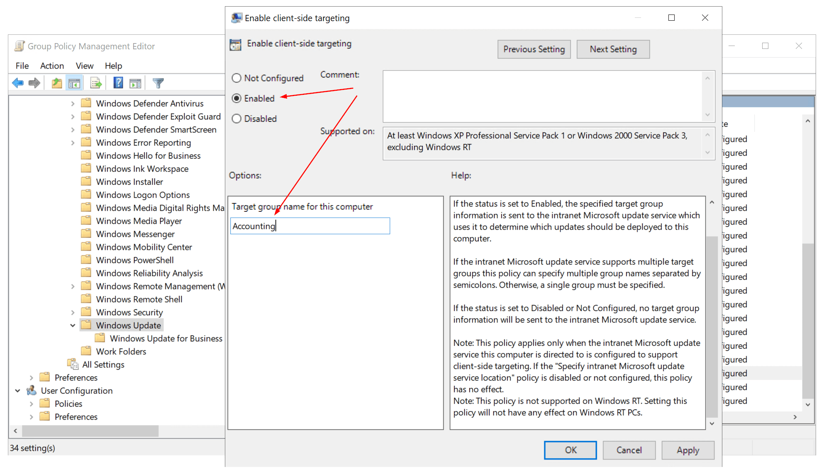Select Windows Reliability Analysis in the tree
Viewport: 824px width, 474px height.
(149, 273)
